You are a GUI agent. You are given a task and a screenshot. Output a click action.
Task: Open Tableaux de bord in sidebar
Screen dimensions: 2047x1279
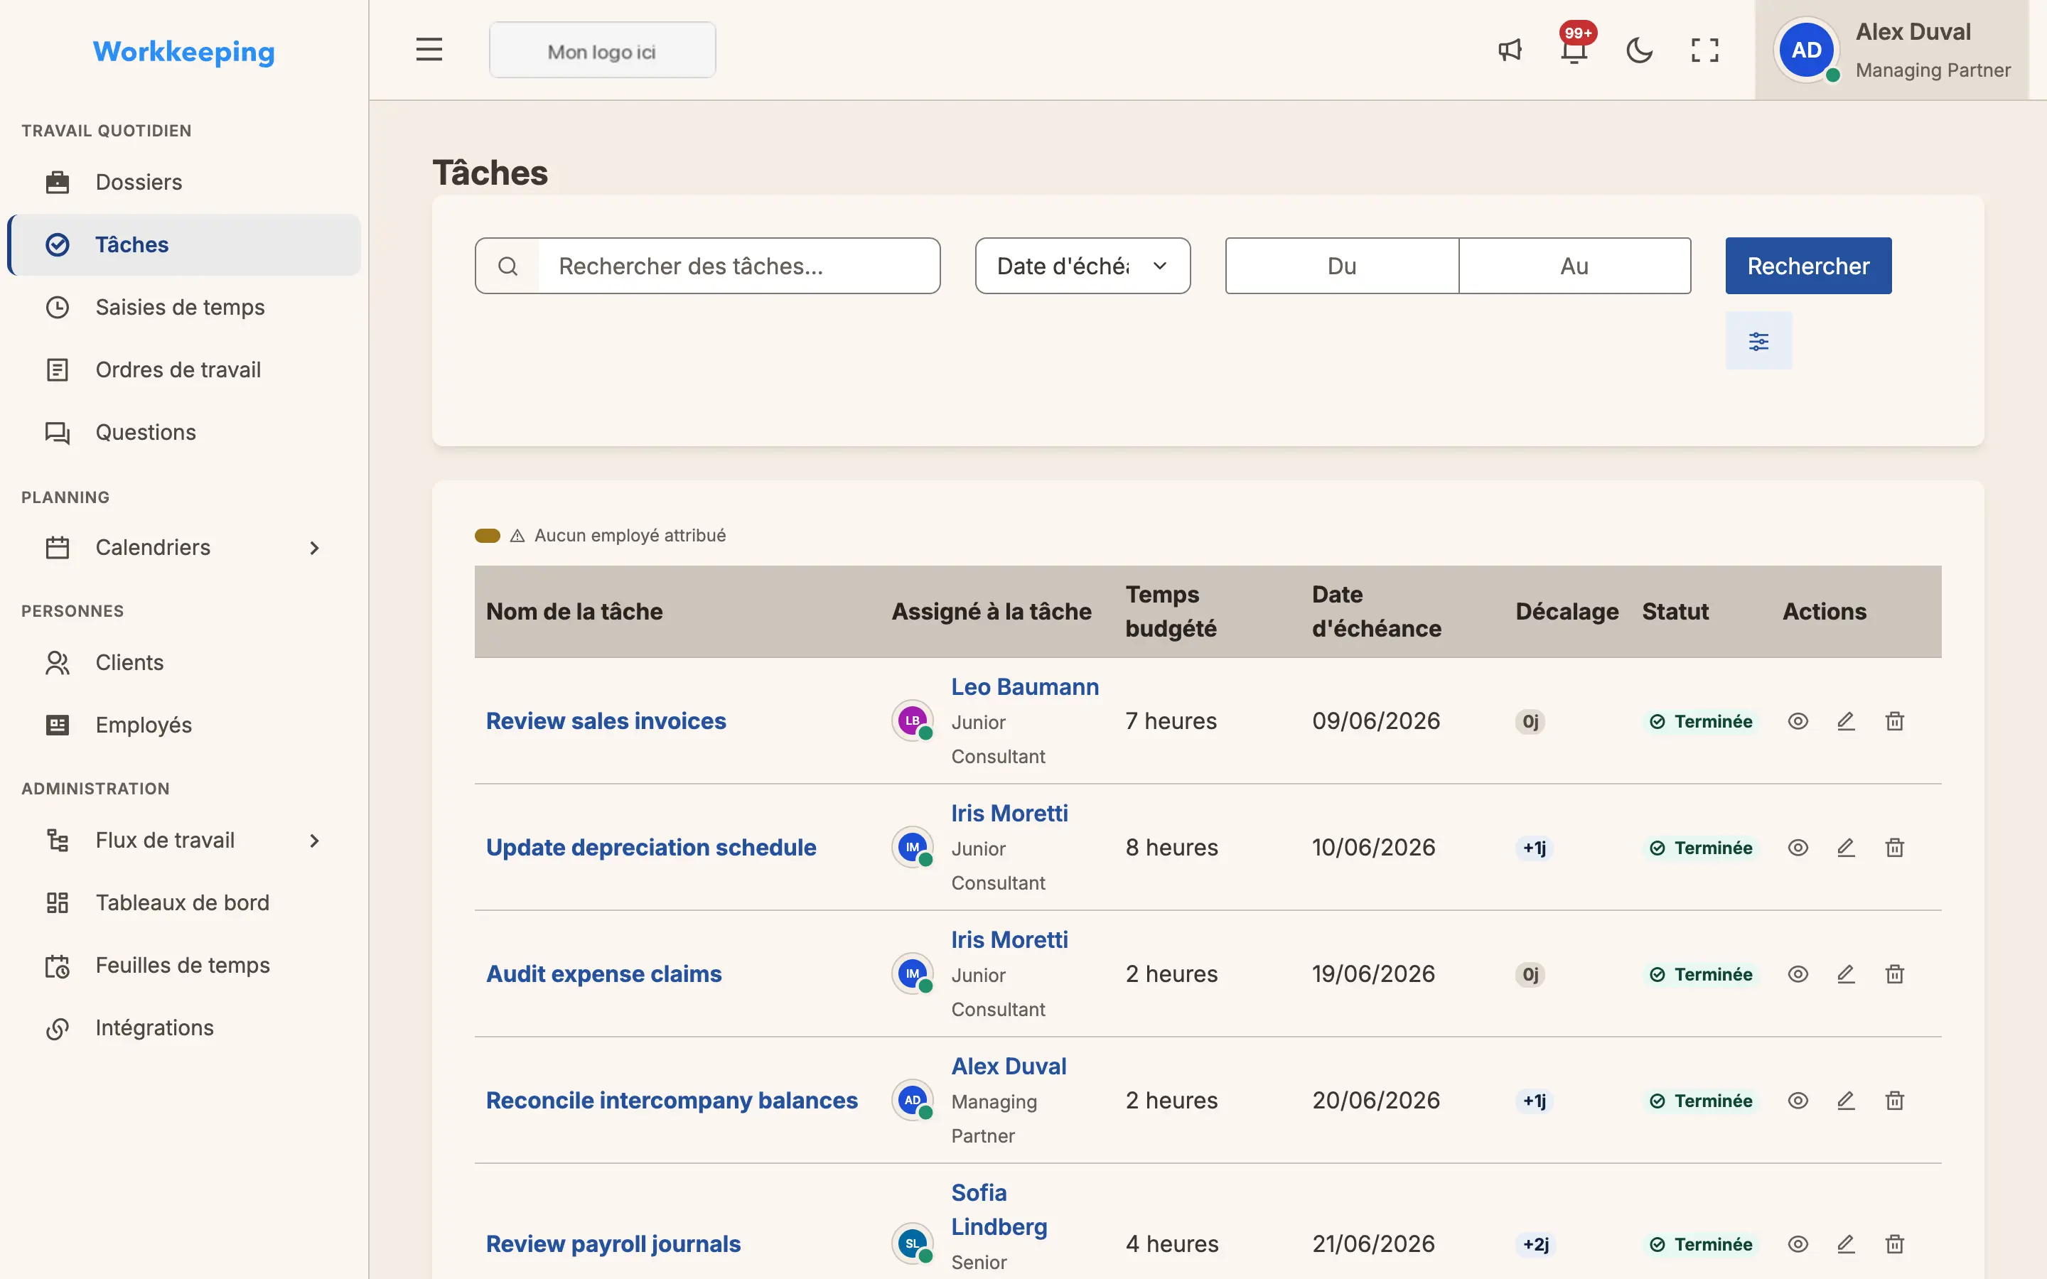[184, 902]
